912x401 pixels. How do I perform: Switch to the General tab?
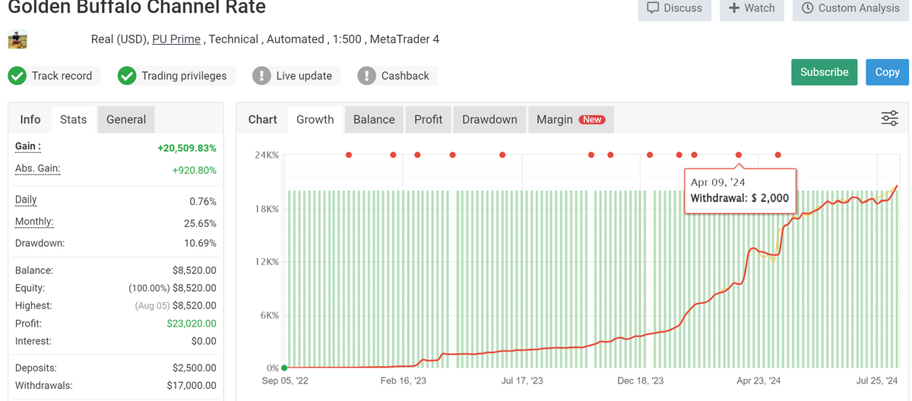point(126,119)
